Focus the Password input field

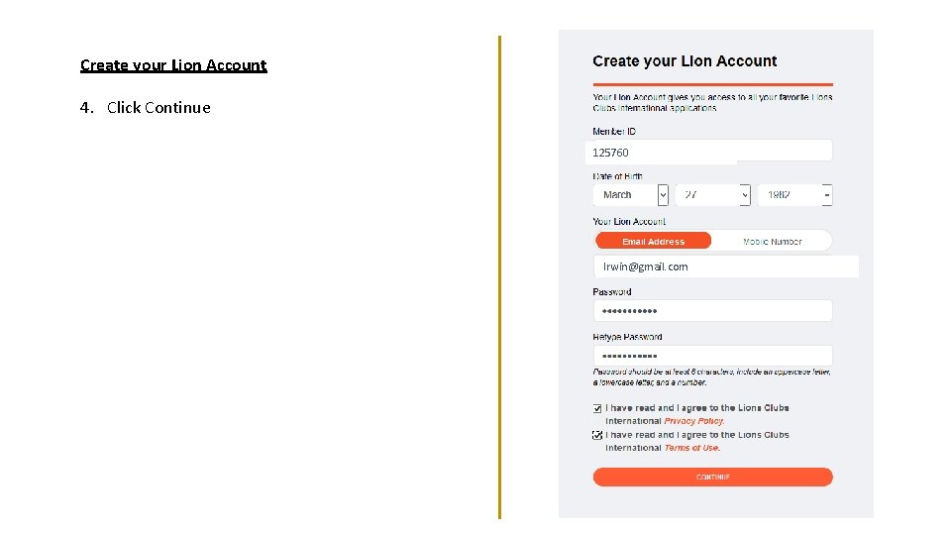point(711,311)
